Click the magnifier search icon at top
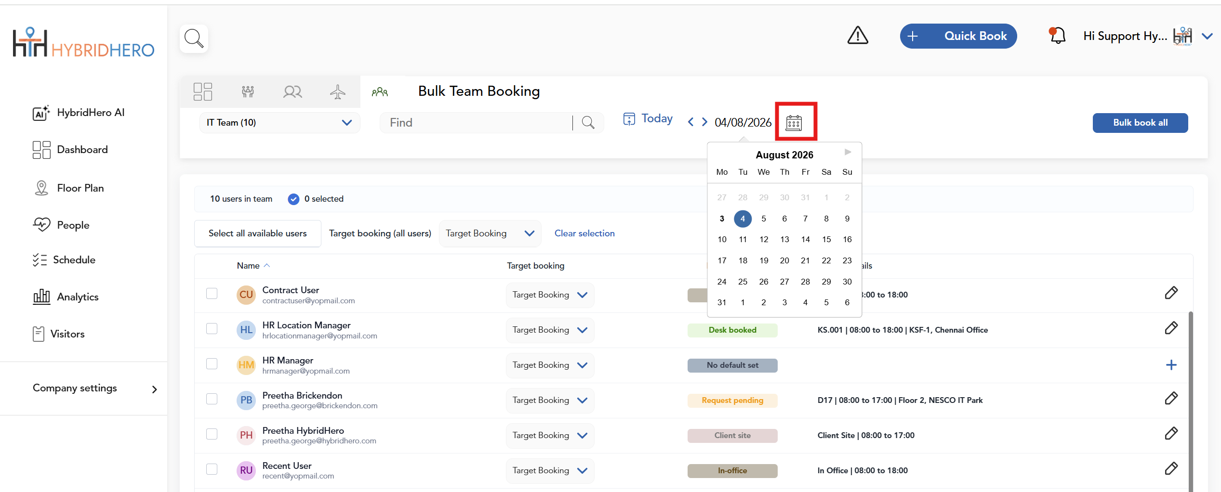Image resolution: width=1221 pixels, height=492 pixels. 194,39
